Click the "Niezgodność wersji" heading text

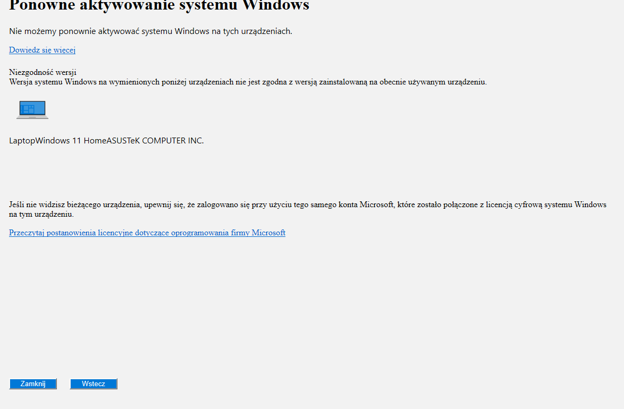tap(43, 72)
